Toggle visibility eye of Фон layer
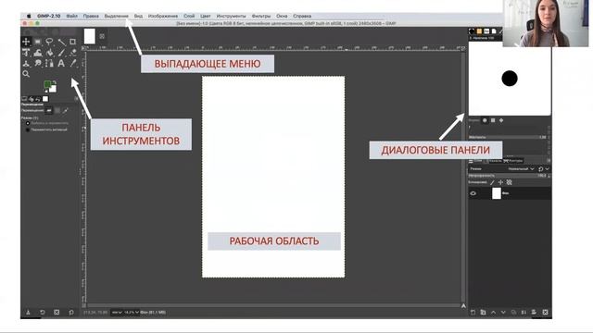This screenshot has width=593, height=333. point(473,193)
